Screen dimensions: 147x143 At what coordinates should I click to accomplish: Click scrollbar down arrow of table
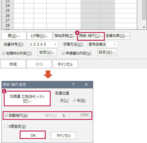coord(144,27)
